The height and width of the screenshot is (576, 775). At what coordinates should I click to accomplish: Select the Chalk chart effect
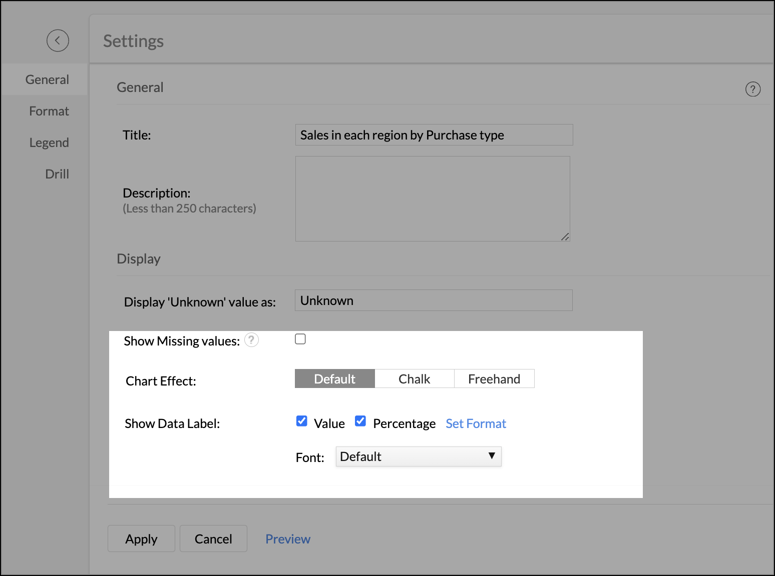tap(414, 378)
